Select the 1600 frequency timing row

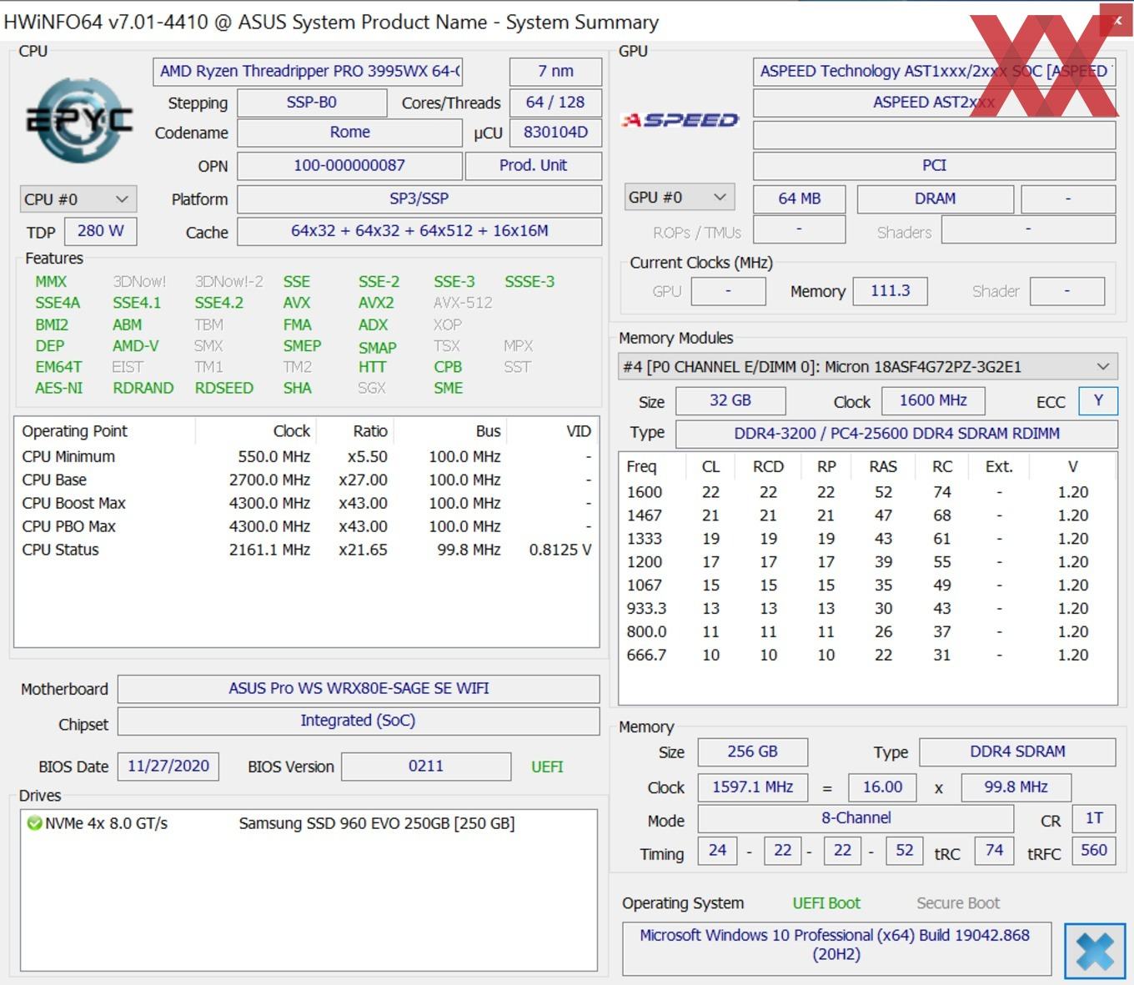[867, 492]
